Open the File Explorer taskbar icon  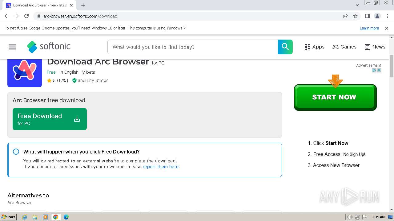click(35, 217)
